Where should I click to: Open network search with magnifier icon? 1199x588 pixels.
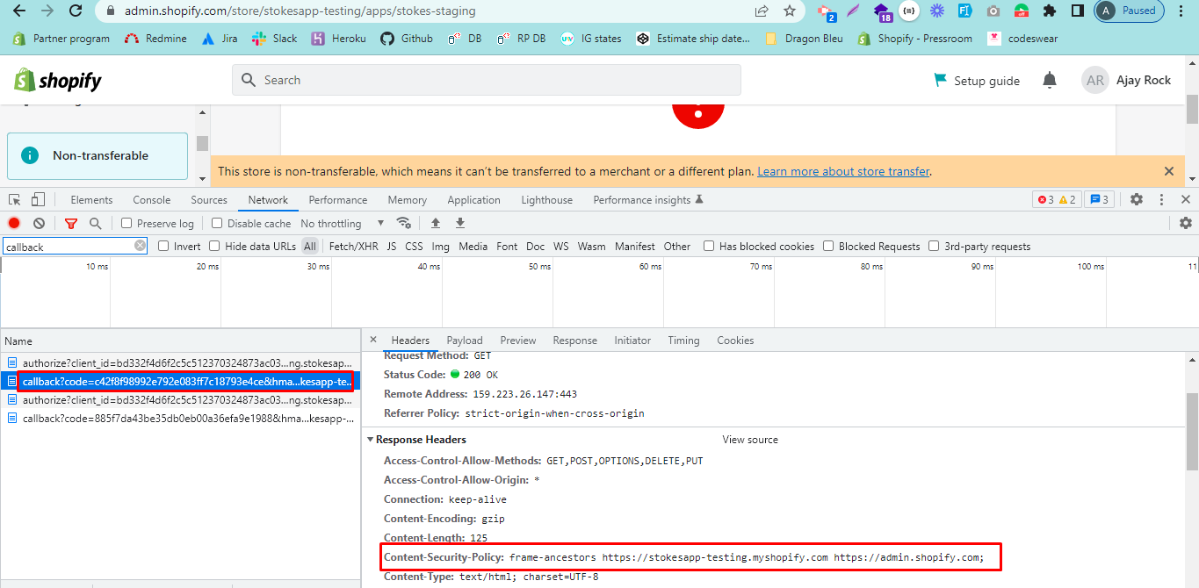(x=96, y=224)
